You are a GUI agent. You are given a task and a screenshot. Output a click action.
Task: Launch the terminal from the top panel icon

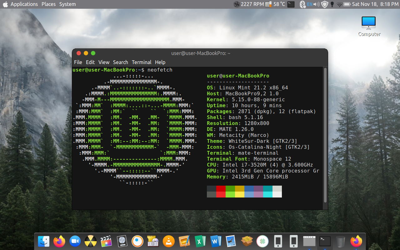click(291, 4)
